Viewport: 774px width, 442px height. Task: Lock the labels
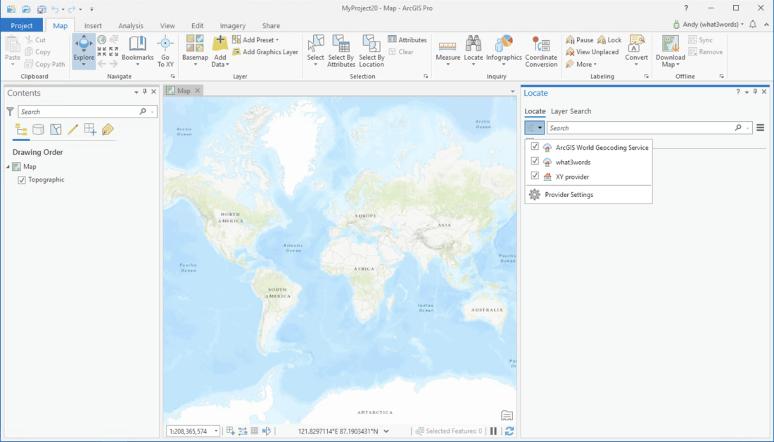[609, 40]
